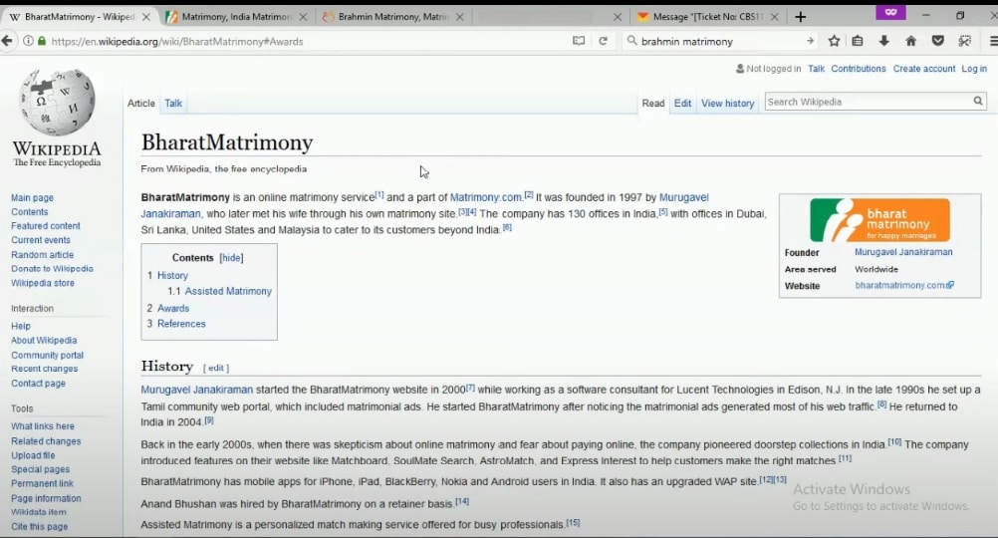Open Wikipedia store link
This screenshot has height=538, width=998.
[42, 283]
